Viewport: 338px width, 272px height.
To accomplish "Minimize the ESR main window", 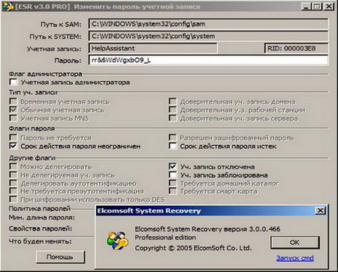I will pos(306,6).
